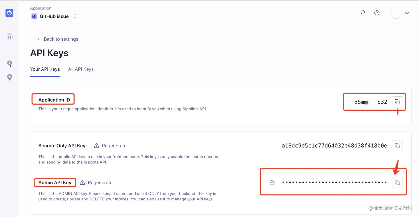This screenshot has height=217, width=419.
Task: Open the Algolia logo in sidebar
Action: 9,13
